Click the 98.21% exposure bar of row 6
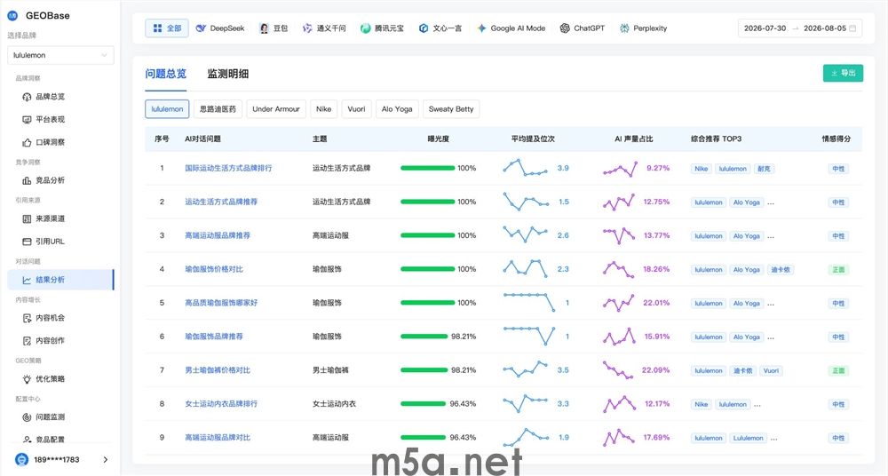Screen dimensions: 888x476 (424, 337)
